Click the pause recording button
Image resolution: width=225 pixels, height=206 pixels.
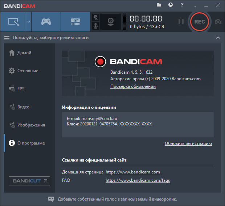point(181,22)
